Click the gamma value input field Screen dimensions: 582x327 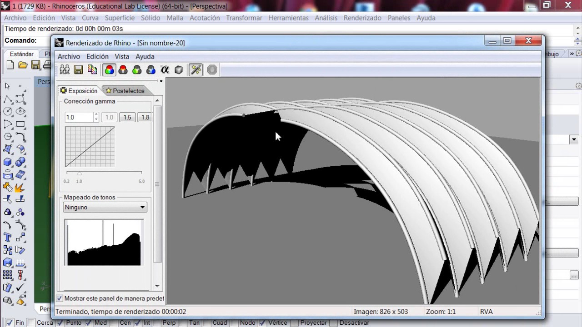click(79, 117)
